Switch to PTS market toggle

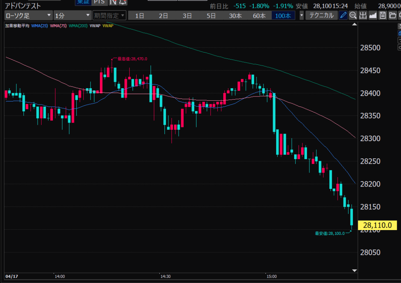click(x=99, y=2)
